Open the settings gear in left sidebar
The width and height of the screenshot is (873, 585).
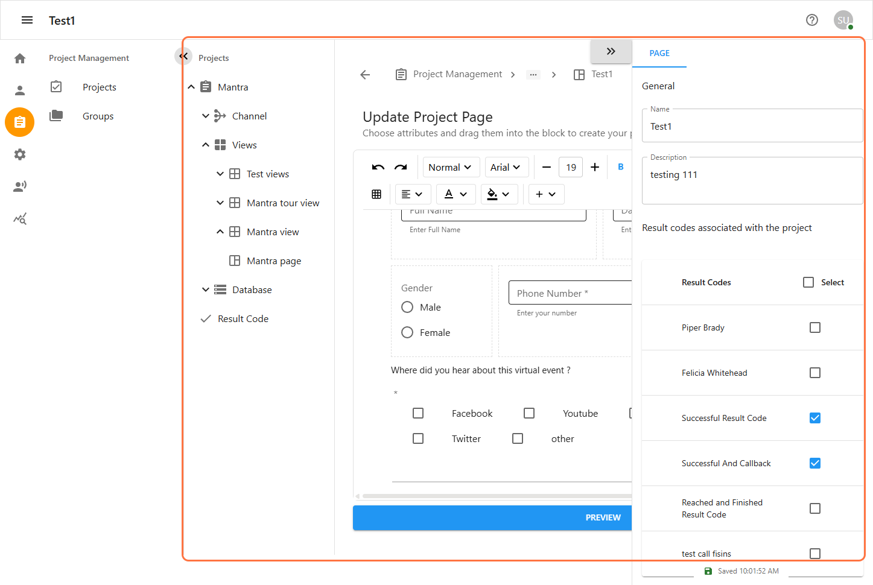(x=20, y=154)
